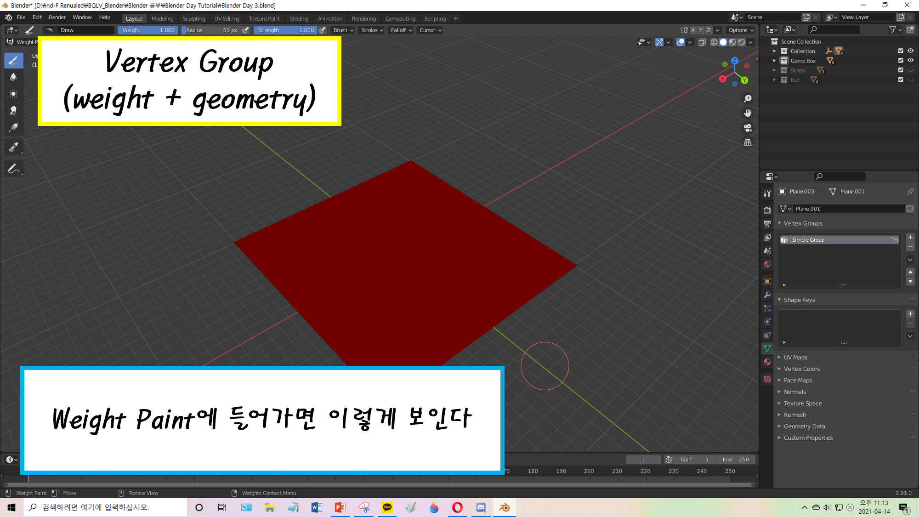The width and height of the screenshot is (919, 517).
Task: Open the Options popover button
Action: click(x=741, y=30)
